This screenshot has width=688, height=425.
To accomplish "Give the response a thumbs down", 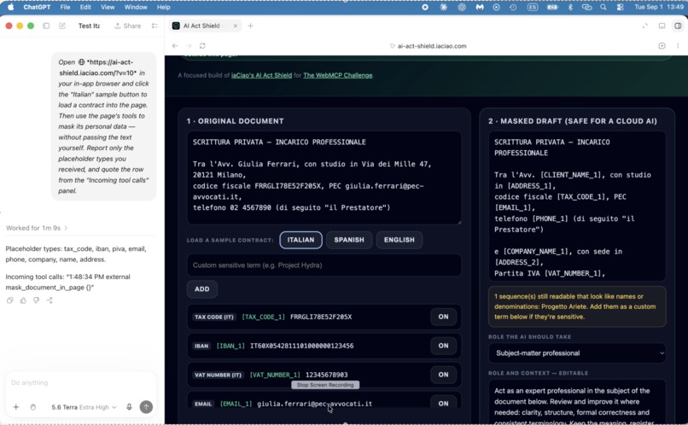I will (x=36, y=300).
